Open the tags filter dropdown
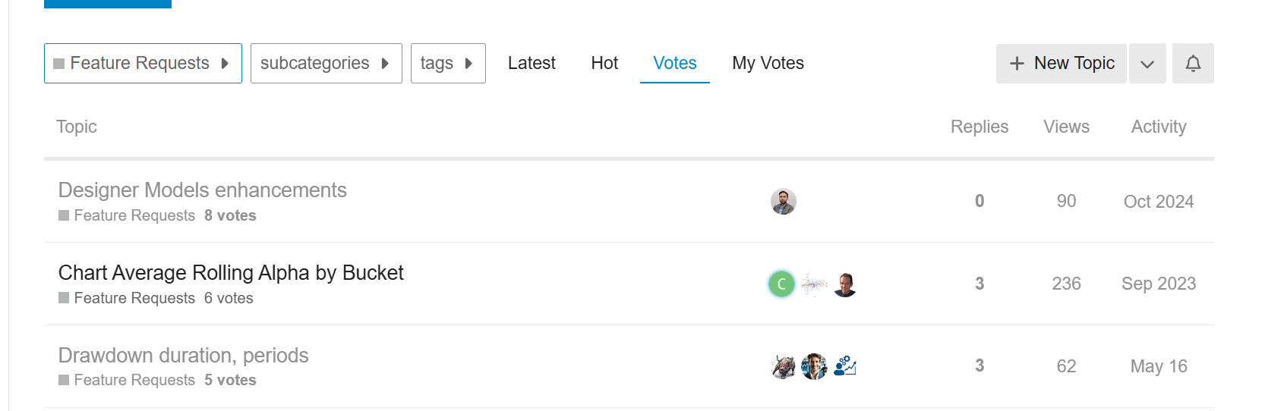 pyautogui.click(x=448, y=63)
